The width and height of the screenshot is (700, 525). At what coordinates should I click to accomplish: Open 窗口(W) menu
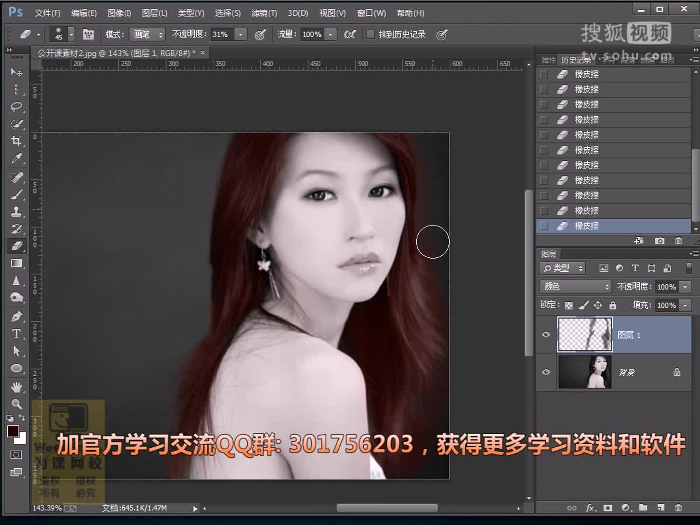pos(371,13)
